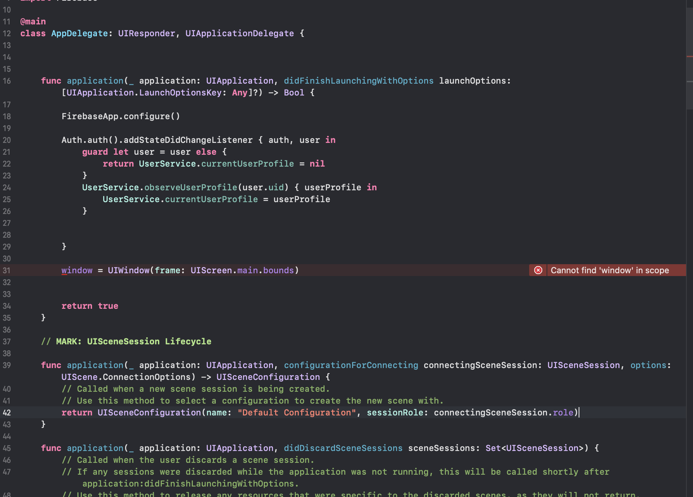Click line number 31 in the gutter
Screen dimensions: 693x497
tap(7, 270)
